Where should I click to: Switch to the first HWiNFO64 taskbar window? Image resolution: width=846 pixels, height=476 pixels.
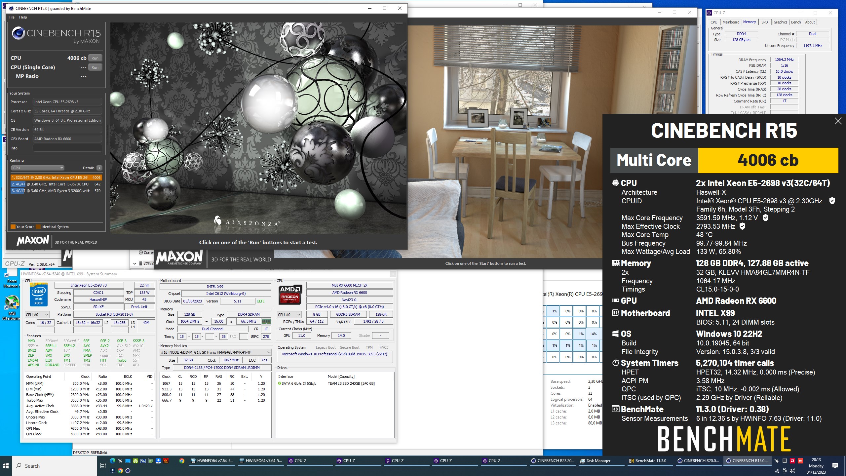point(212,461)
